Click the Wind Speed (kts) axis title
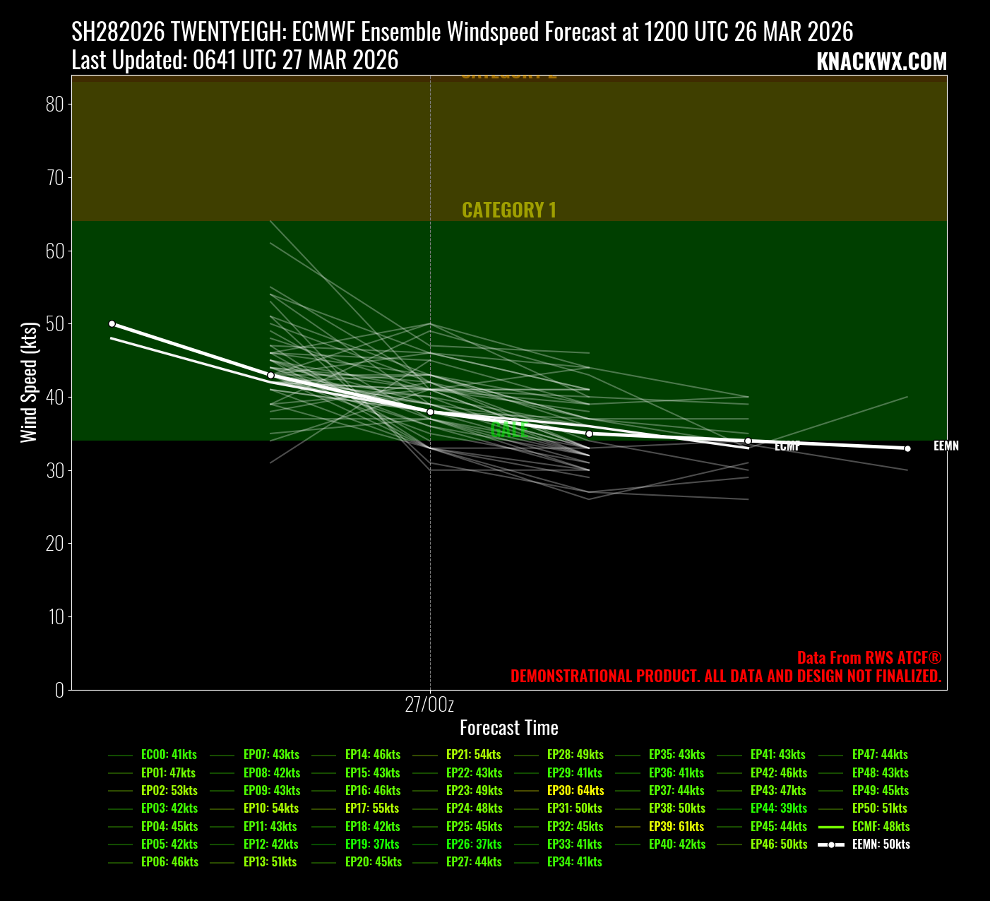 click(x=28, y=382)
